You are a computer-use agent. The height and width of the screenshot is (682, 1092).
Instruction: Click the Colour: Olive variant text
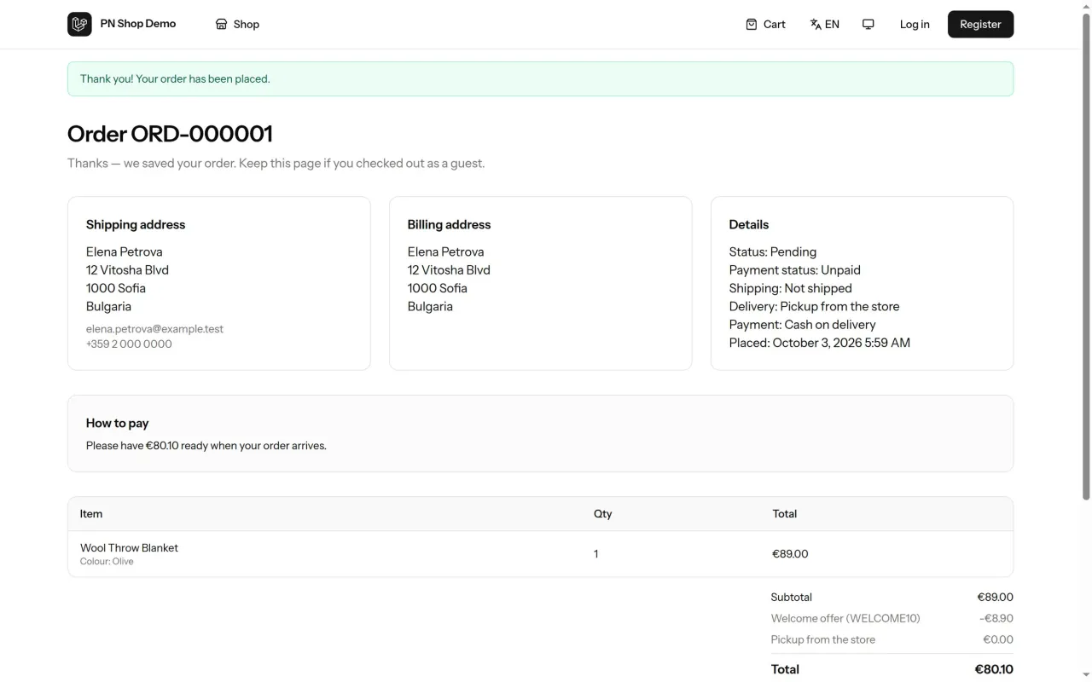click(x=107, y=562)
